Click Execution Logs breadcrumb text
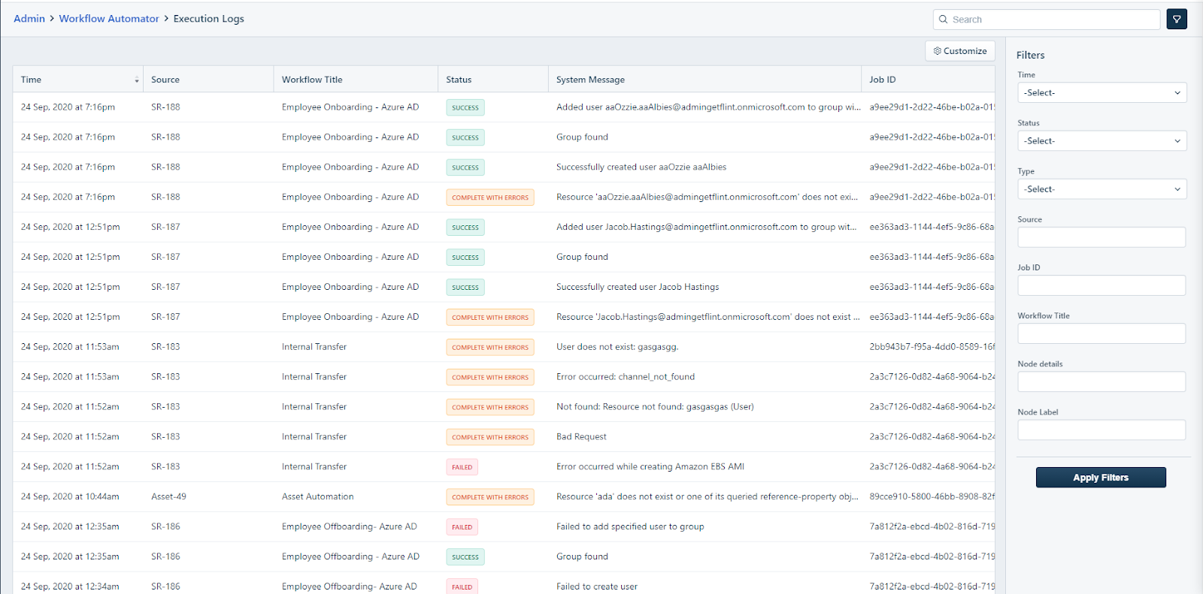Screen dimensions: 1203x594 209,19
